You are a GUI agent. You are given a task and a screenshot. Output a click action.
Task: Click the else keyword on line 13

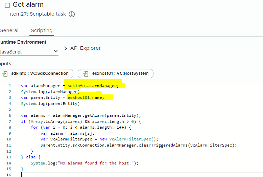(31, 157)
